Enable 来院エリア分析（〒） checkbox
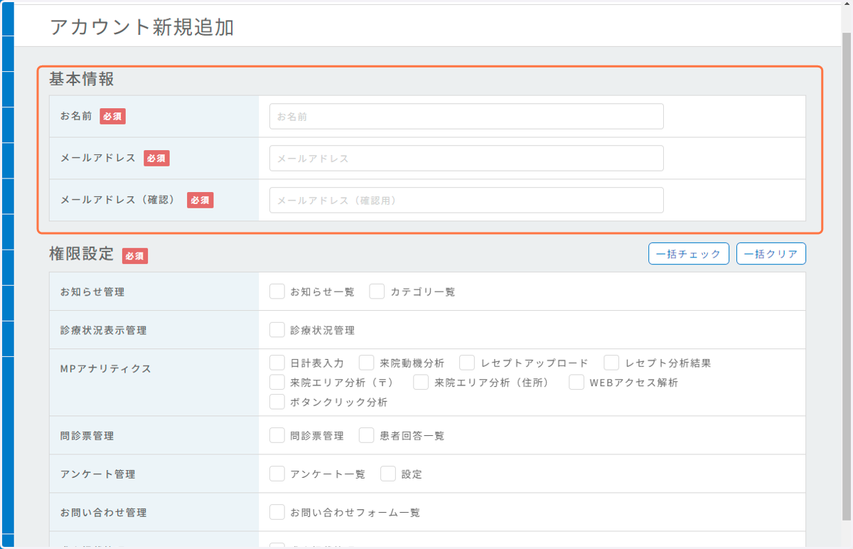Viewport: 853px width, 549px height. point(277,383)
